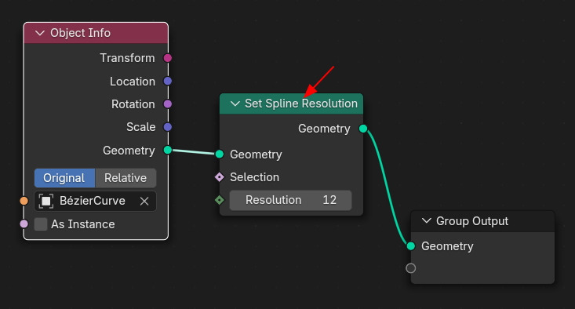Click the lower Geometry label in Set Spline Resolution
The image size is (575, 309).
tap(256, 154)
